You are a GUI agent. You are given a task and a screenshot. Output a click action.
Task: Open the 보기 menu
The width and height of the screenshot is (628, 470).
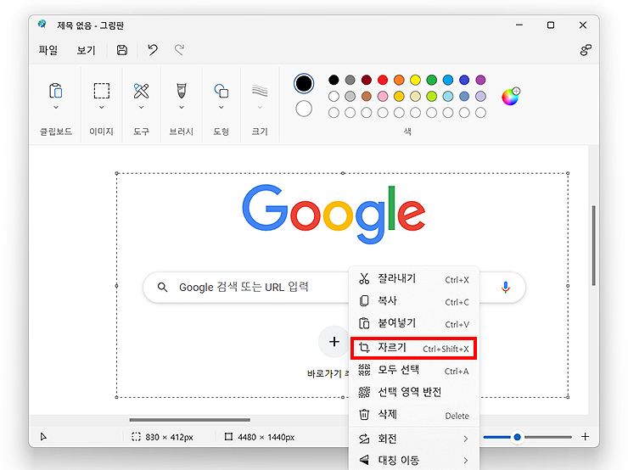[86, 50]
